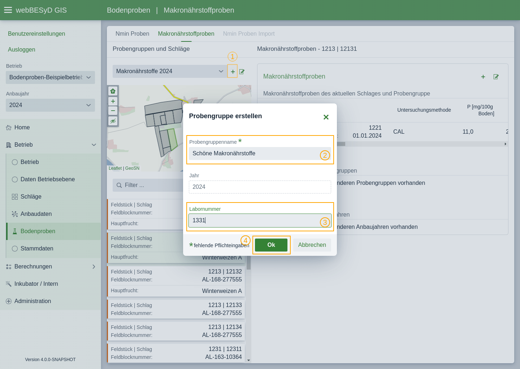Select the Schlag card 1231 | 12311
The height and width of the screenshot is (369, 520).
tap(176, 353)
